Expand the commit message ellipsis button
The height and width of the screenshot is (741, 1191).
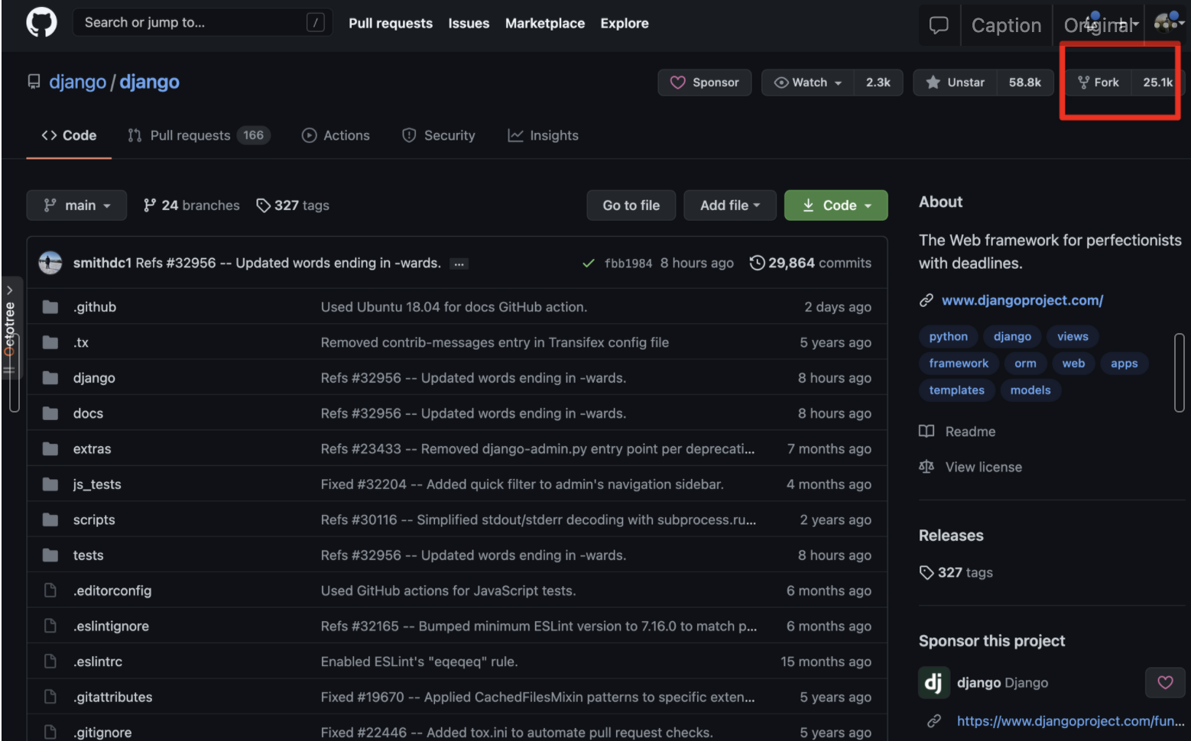[459, 264]
